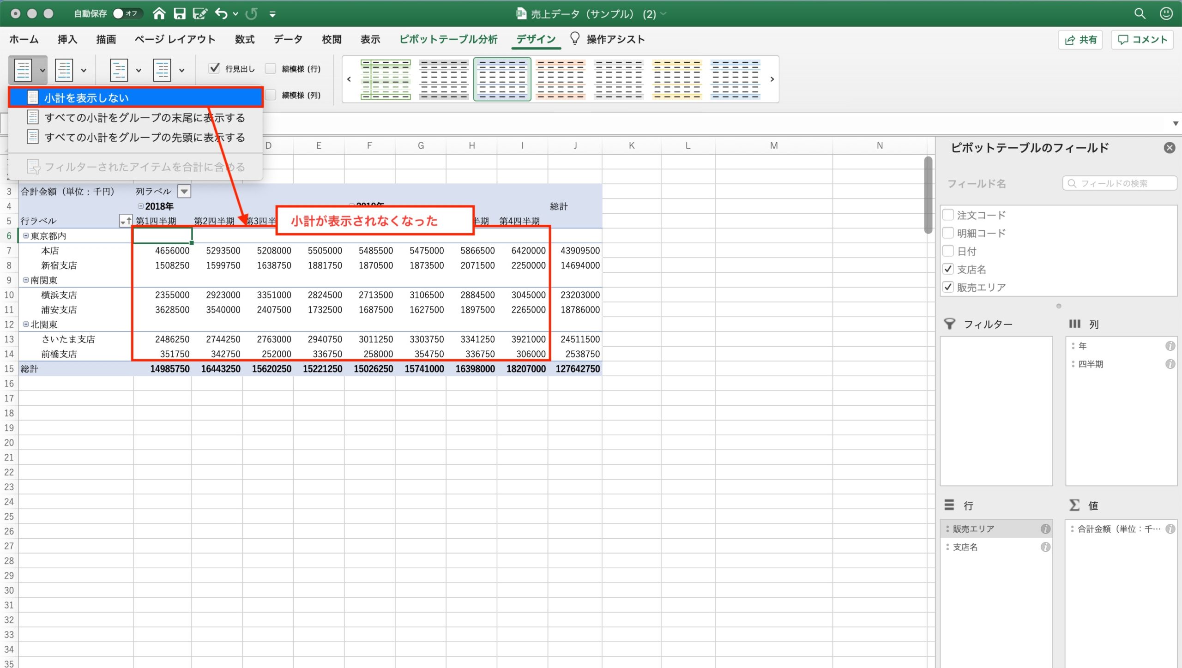1182x668 pixels.
Task: Select the light blue style at gallery end
Action: [x=735, y=79]
